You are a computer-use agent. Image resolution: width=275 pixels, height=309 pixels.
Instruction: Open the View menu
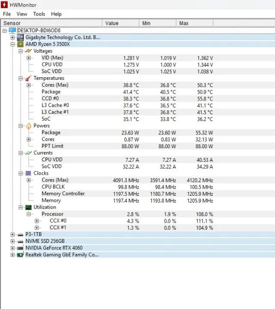22,14
